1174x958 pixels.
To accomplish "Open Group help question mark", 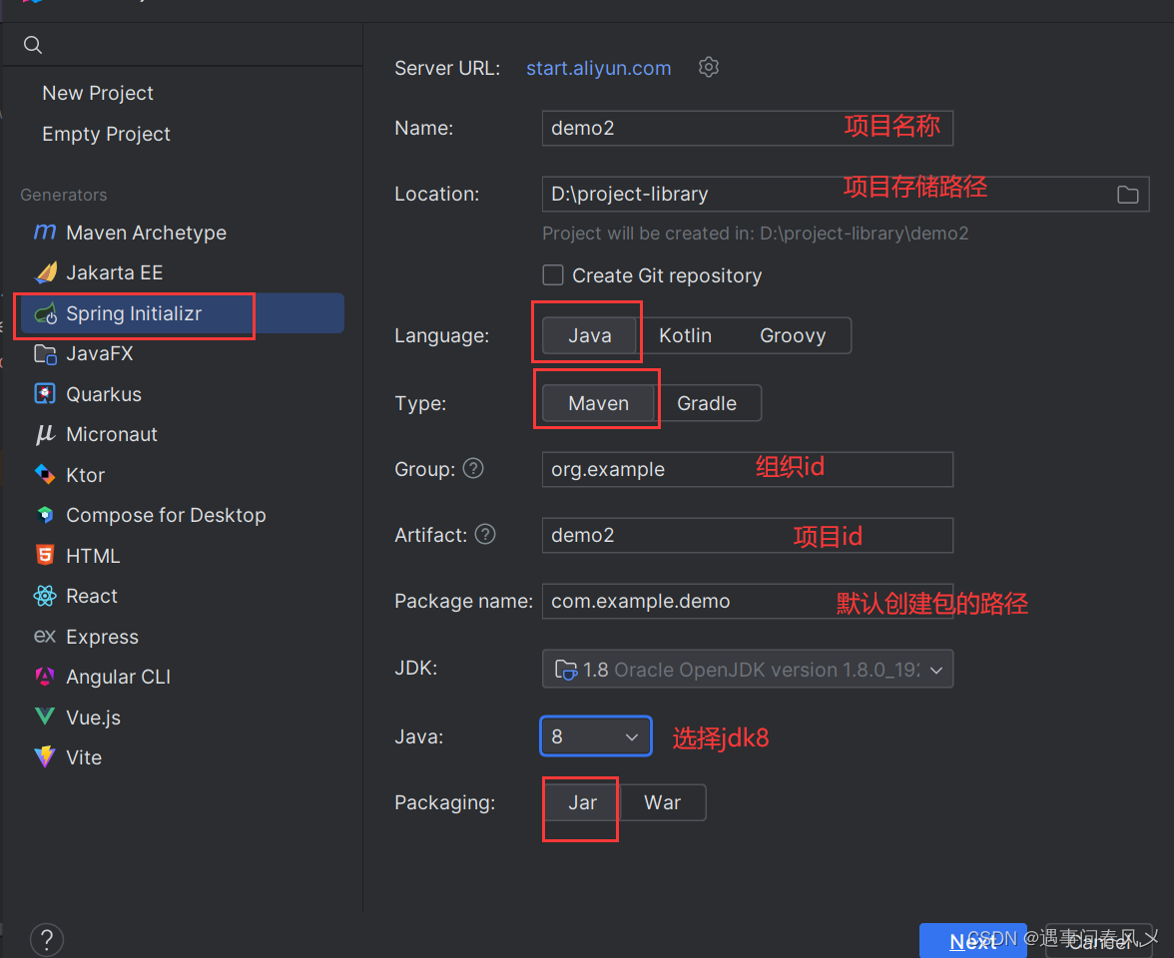I will pos(473,469).
